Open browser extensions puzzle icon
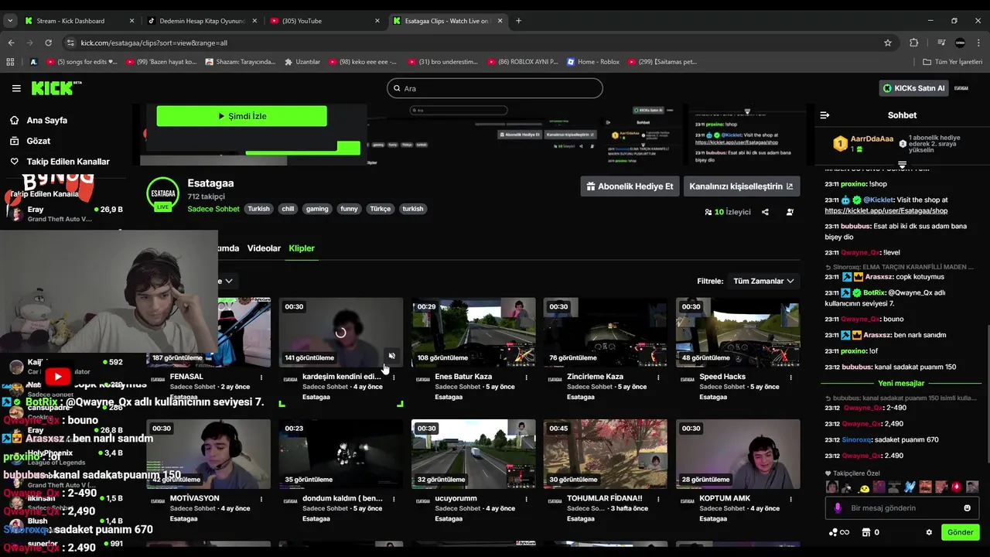Image resolution: width=990 pixels, height=557 pixels. 913,43
